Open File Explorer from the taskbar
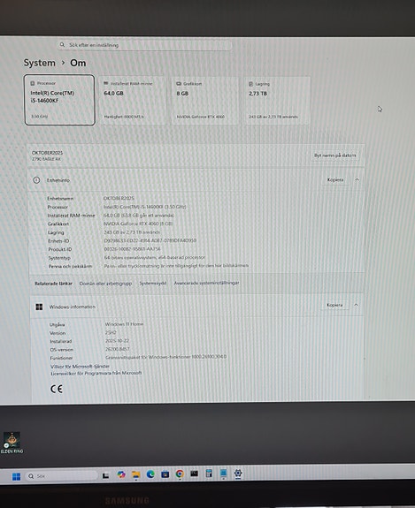Image resolution: width=415 pixels, height=508 pixels. click(135, 475)
